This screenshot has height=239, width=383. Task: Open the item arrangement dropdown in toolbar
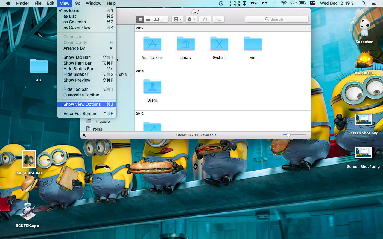tap(177, 19)
